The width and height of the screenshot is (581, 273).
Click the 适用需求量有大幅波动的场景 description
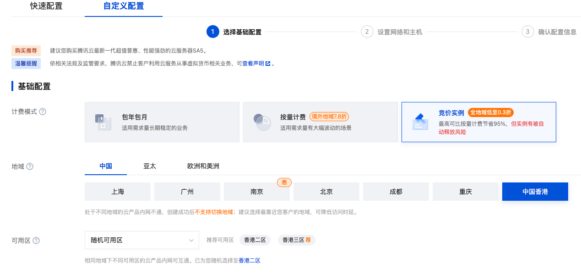[x=316, y=128]
